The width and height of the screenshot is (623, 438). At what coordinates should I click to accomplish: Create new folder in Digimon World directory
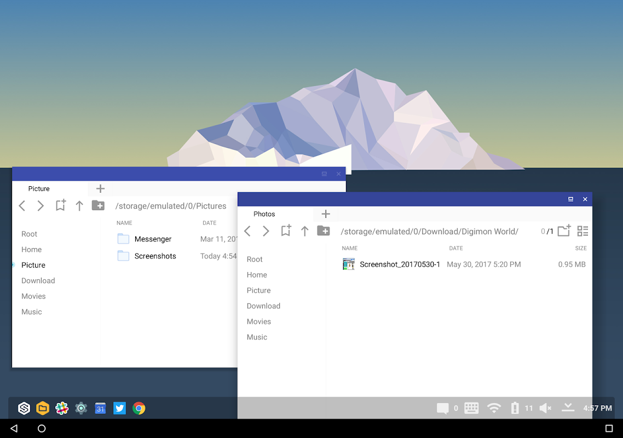324,230
